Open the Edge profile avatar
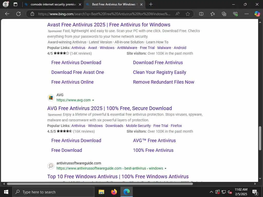263x197 pixels. coord(6,4)
